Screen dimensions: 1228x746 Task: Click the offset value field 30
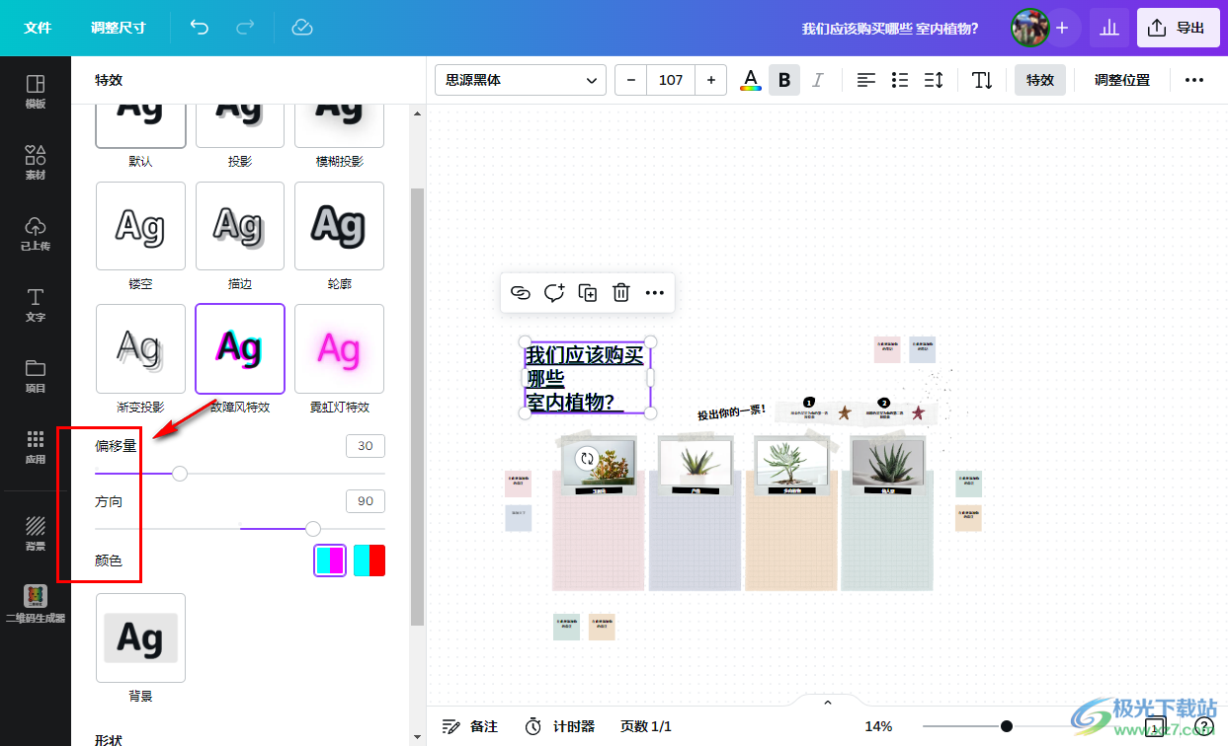366,446
